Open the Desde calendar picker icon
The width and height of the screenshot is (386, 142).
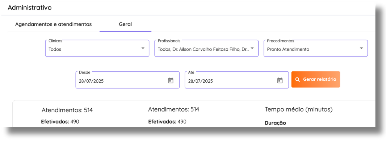pos(171,80)
